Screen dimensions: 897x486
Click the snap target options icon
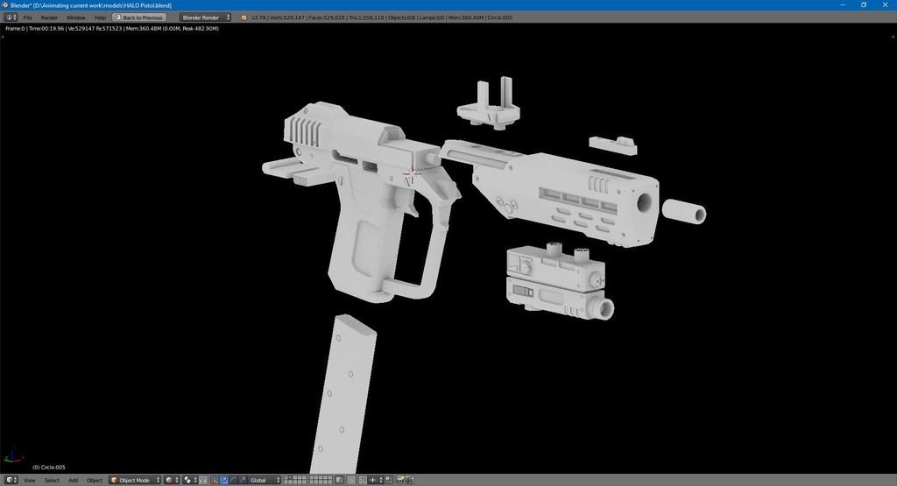point(388,480)
